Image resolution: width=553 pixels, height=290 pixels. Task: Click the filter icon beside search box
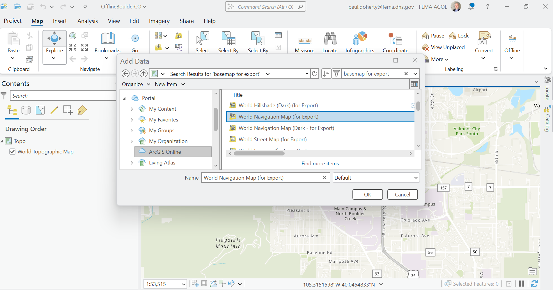336,74
